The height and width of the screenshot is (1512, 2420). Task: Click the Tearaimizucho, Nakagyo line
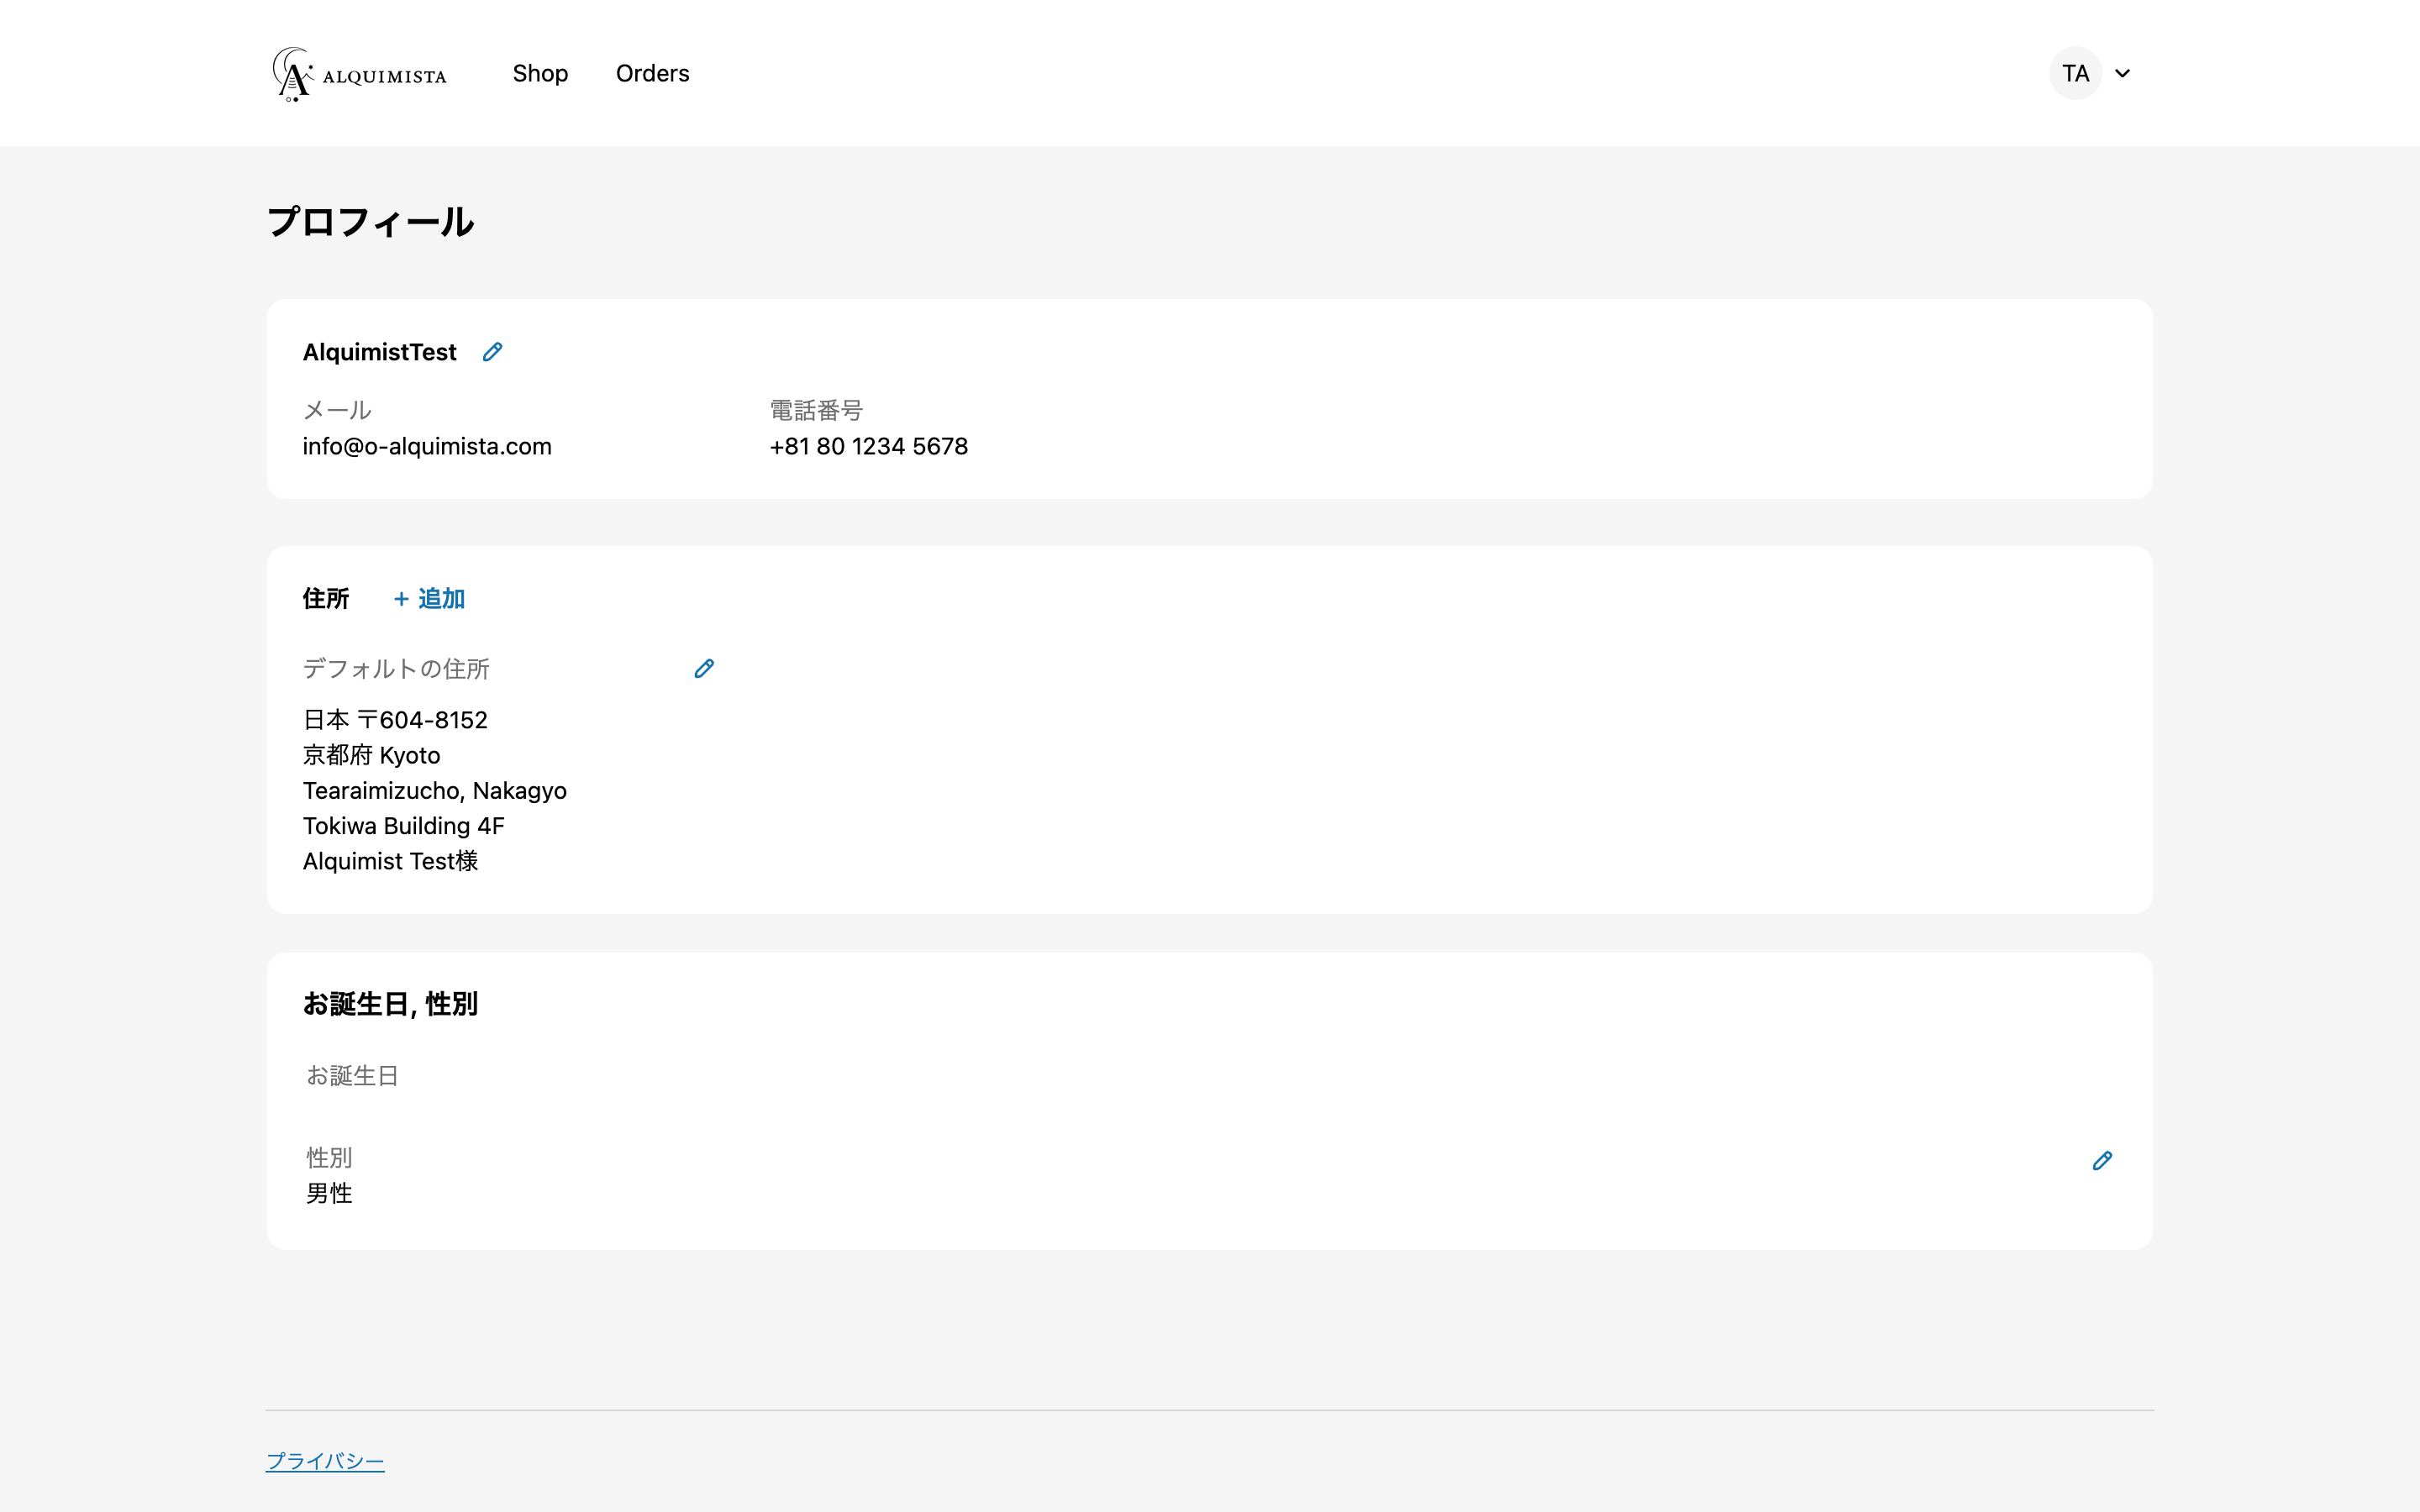(x=435, y=790)
